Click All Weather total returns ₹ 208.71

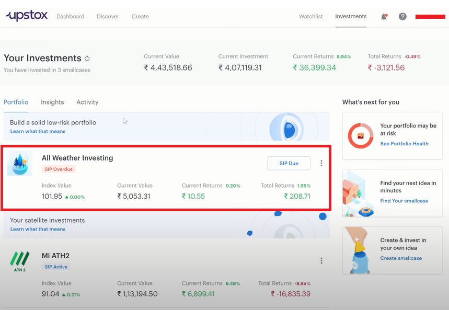click(x=297, y=196)
